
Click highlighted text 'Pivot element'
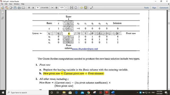tap(96, 73)
